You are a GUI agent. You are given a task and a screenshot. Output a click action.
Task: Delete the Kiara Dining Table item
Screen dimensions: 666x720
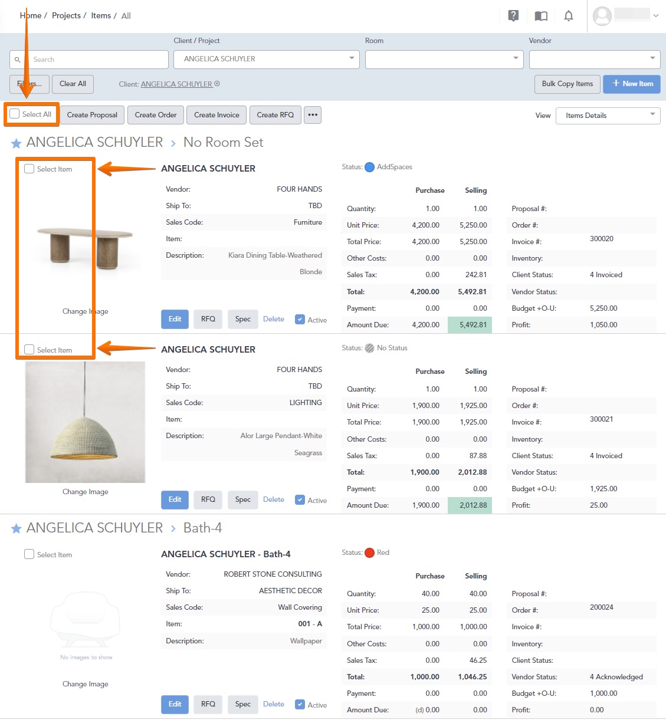274,319
